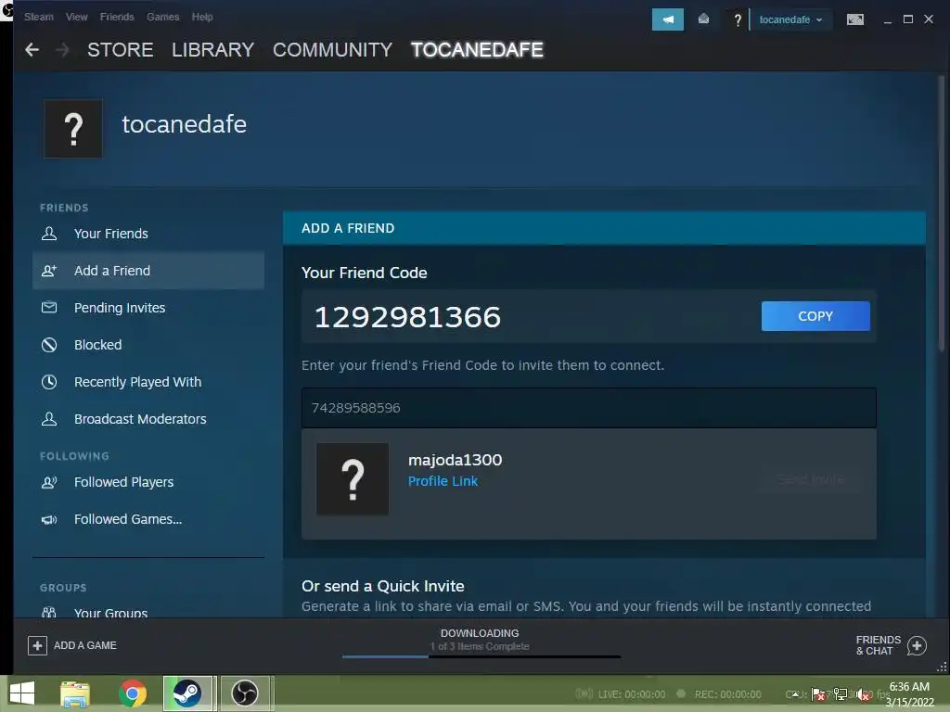Viewport: 950px width, 712px height.
Task: Open Broadcast Moderators
Action: pyautogui.click(x=140, y=419)
